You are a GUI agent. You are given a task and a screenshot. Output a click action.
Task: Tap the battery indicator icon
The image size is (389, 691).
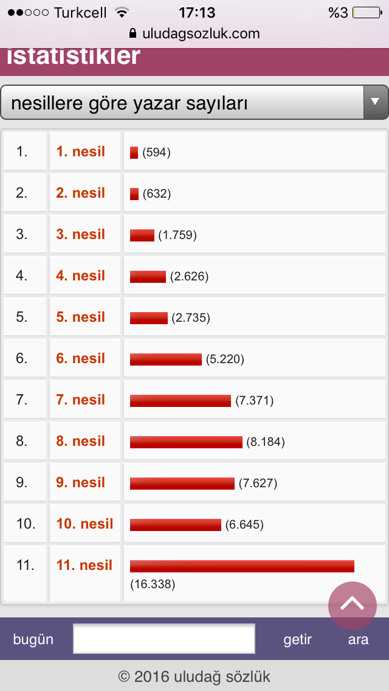367,12
